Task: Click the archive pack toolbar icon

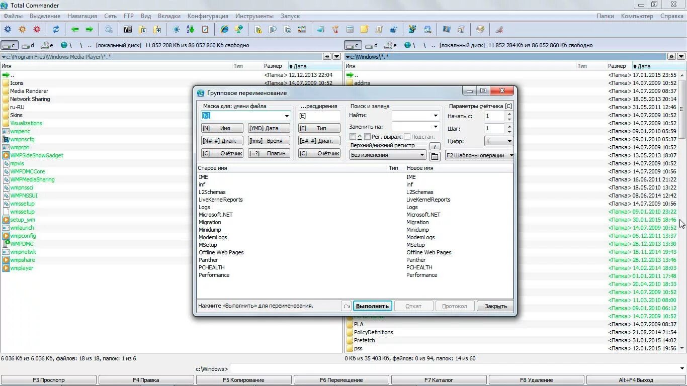Action: click(128, 30)
